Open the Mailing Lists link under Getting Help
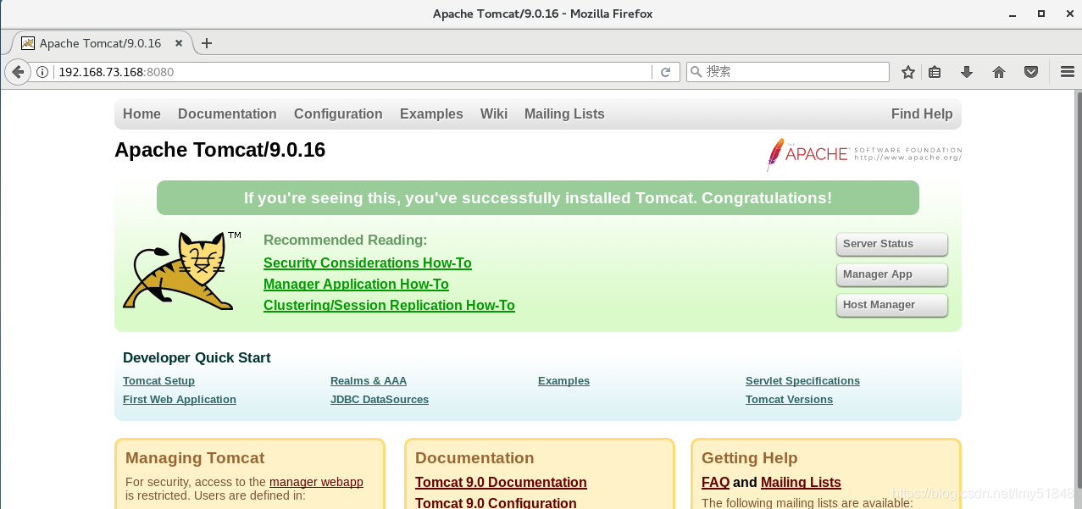The height and width of the screenshot is (509, 1082). coord(801,482)
